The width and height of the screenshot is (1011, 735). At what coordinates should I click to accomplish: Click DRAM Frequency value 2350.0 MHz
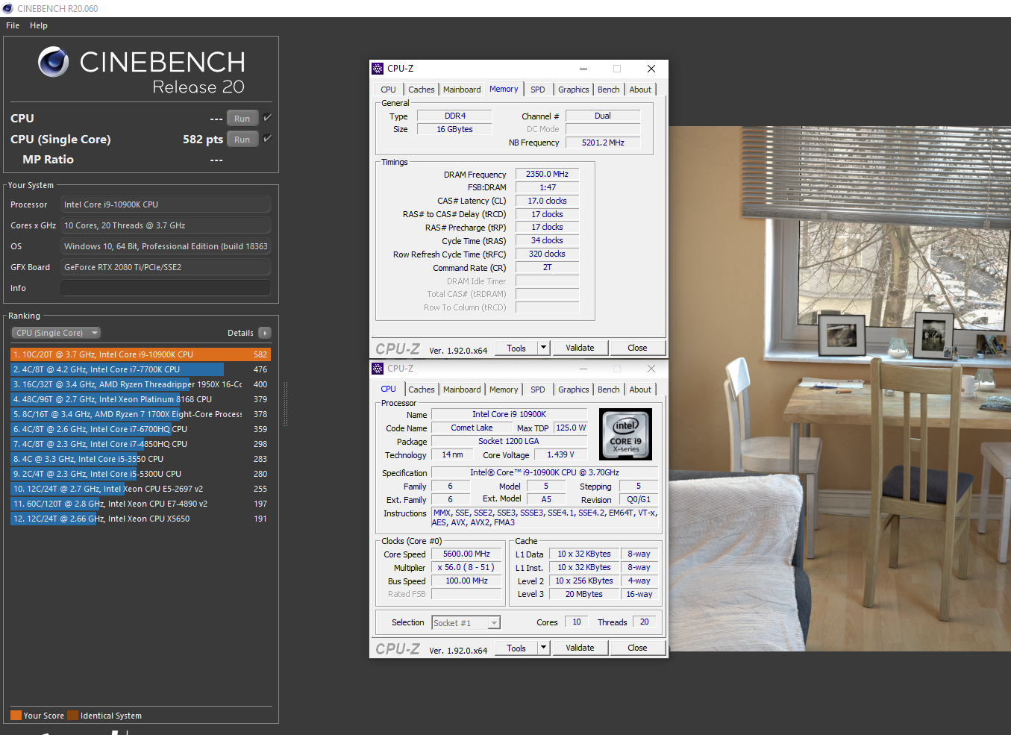pyautogui.click(x=547, y=174)
